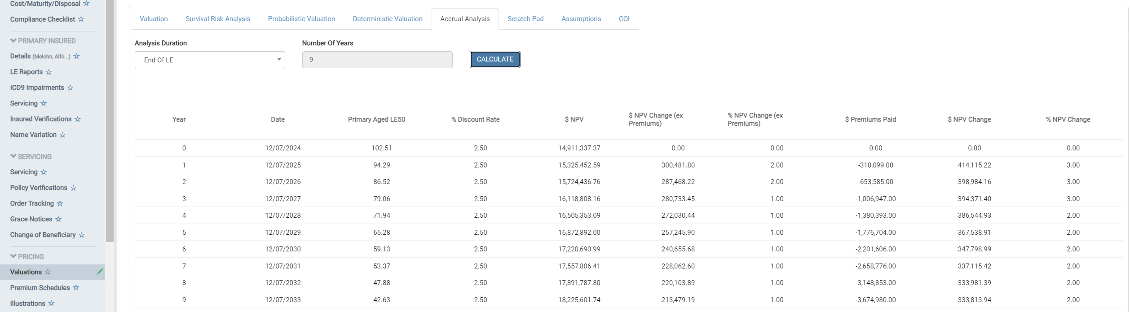Favorite ICD9 Impairments with its star icon
This screenshot has height=312, width=1130.
70,88
